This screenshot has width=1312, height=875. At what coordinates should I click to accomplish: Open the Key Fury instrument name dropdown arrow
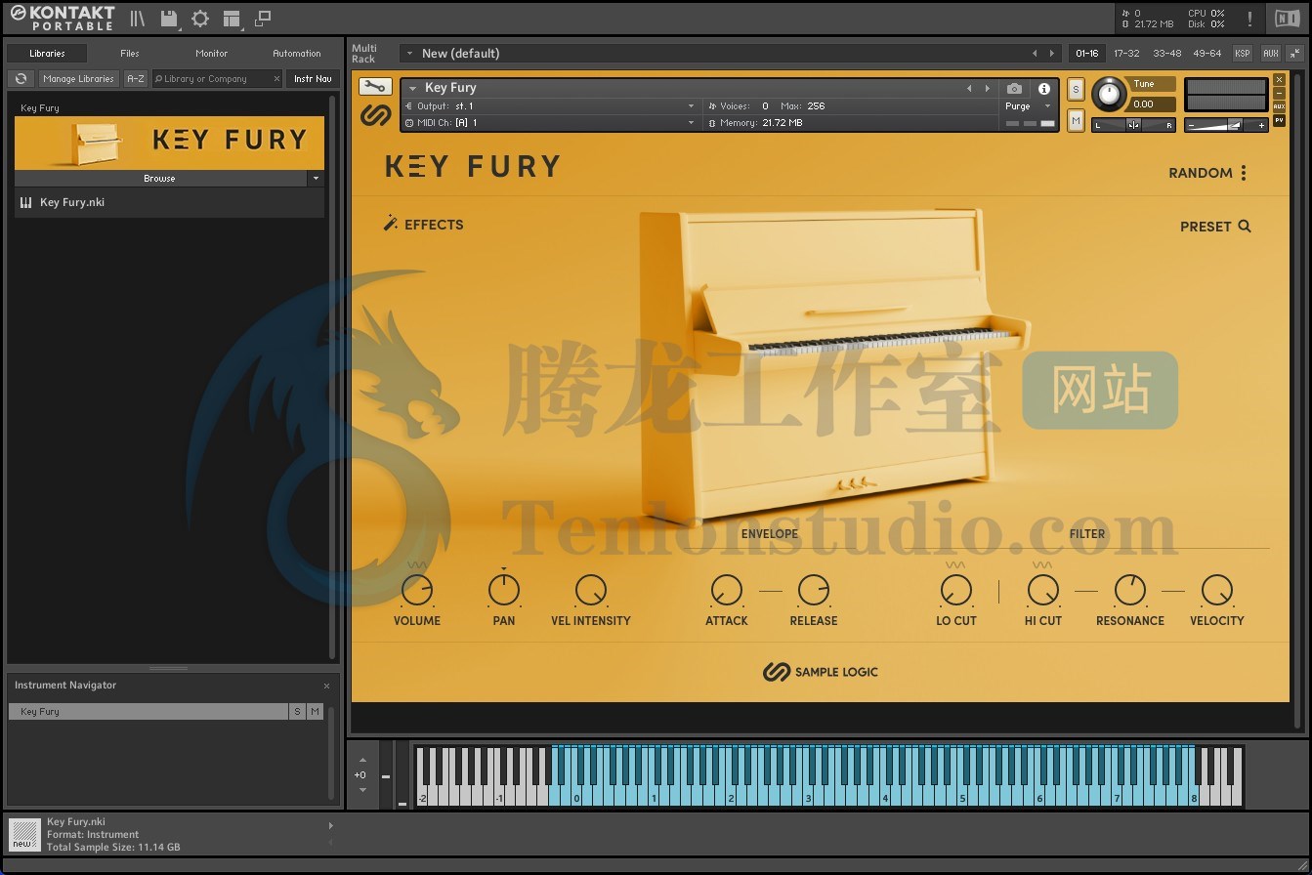pos(412,88)
